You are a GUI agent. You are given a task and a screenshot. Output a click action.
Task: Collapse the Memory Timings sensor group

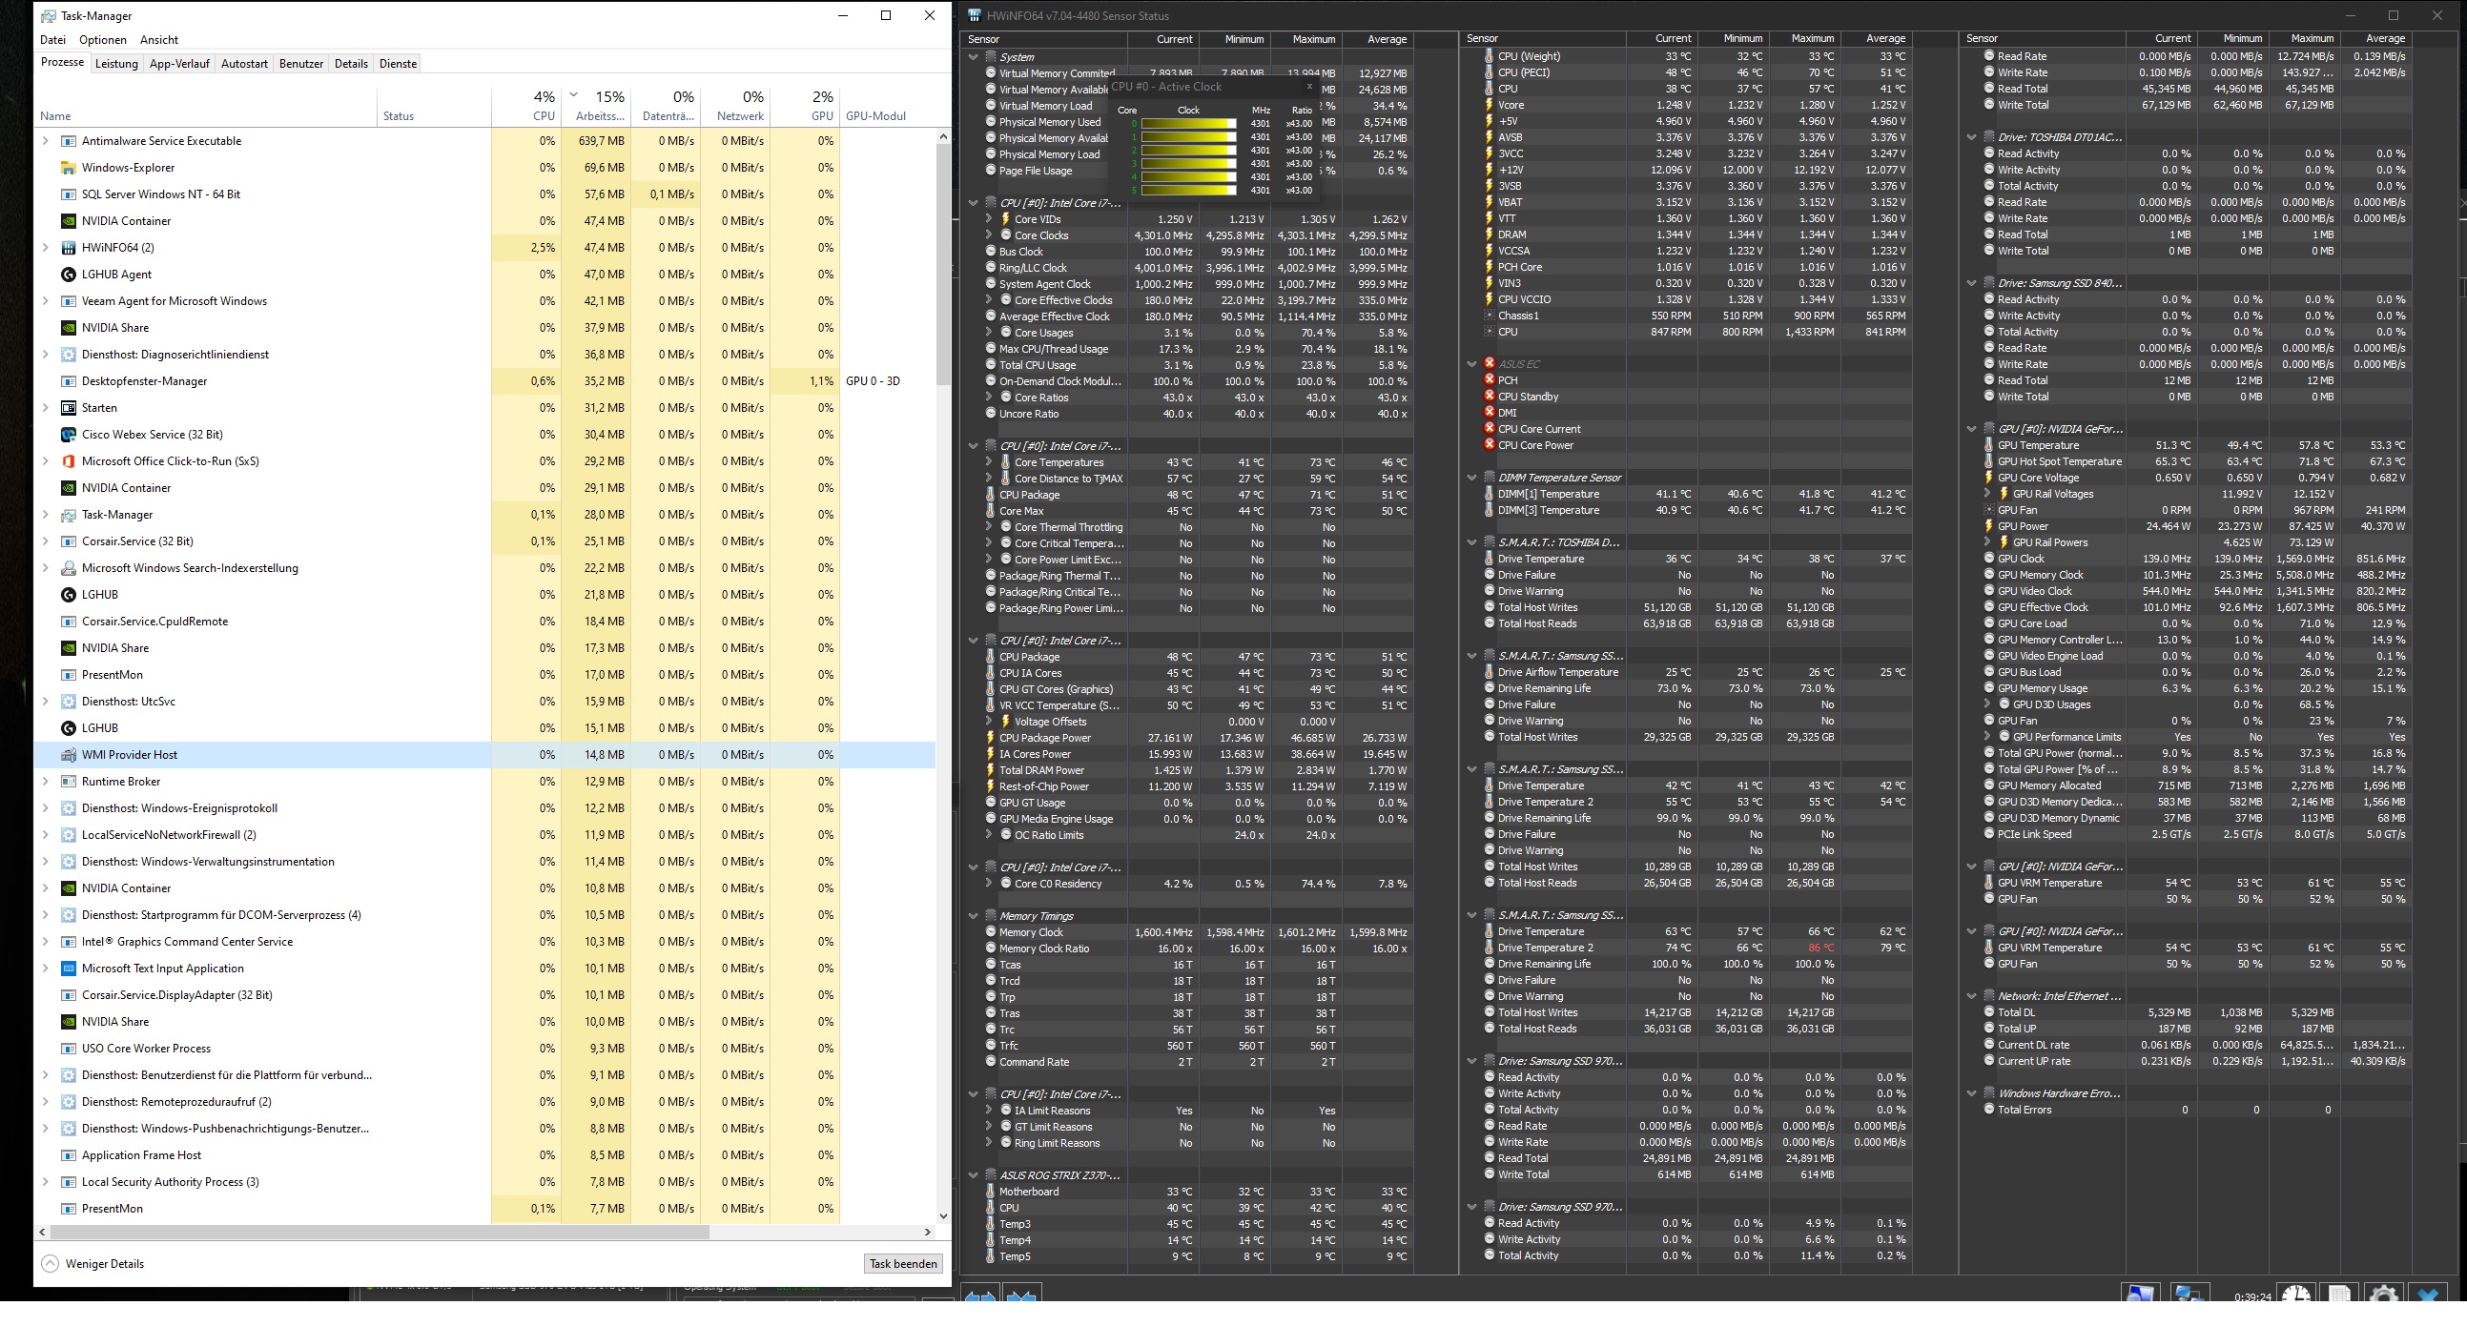pos(973,916)
